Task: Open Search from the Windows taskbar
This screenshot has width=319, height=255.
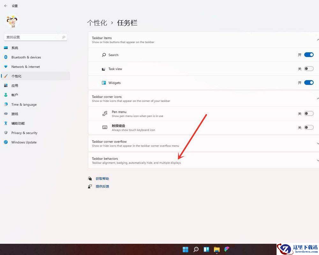Action: tap(196, 249)
